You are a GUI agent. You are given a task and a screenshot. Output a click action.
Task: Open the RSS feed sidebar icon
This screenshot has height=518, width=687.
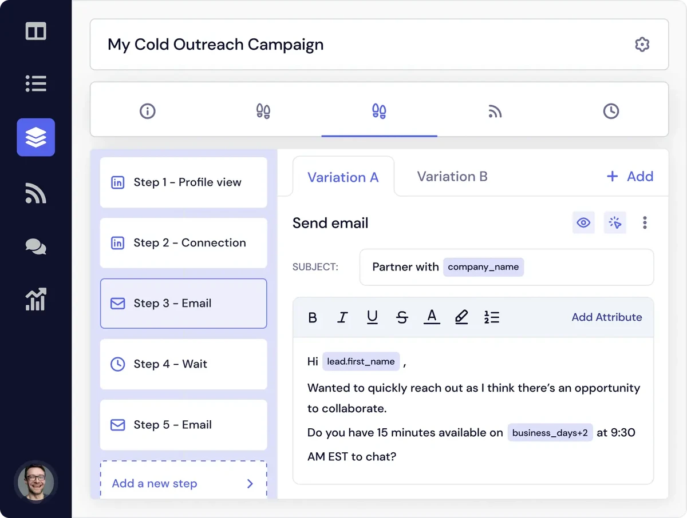(x=35, y=193)
